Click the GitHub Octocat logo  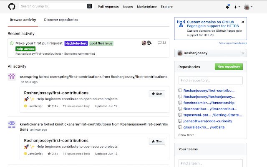point(12,7)
